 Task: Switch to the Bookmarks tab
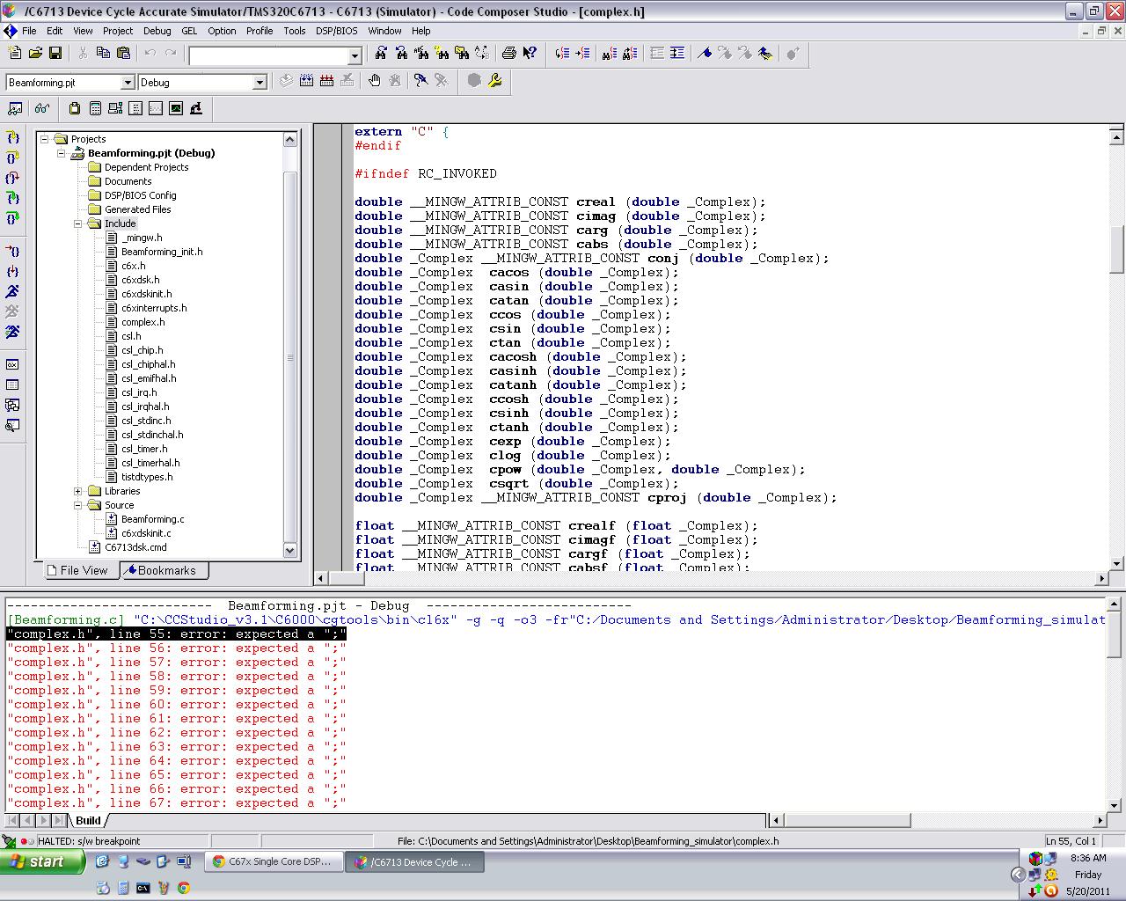(163, 570)
